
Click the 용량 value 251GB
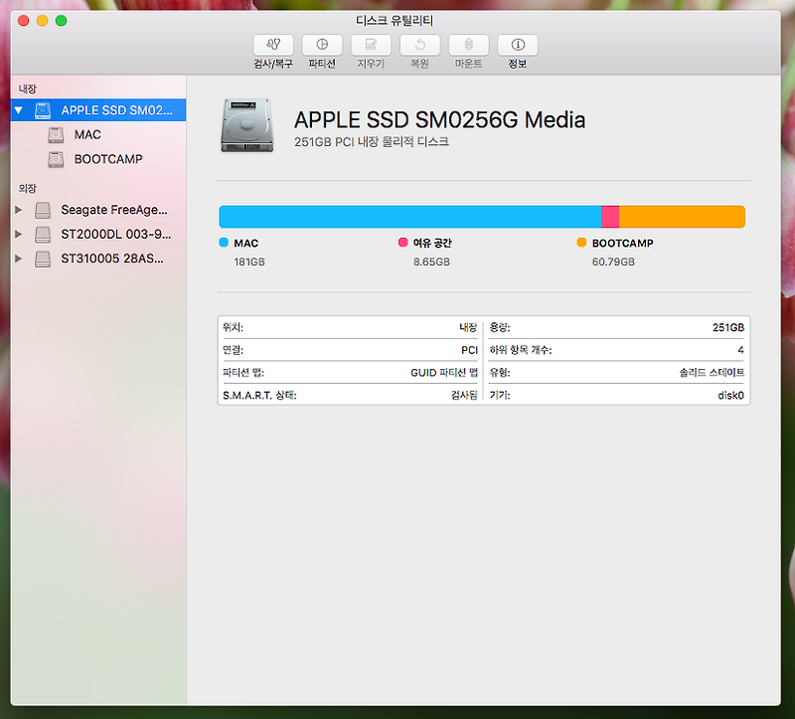728,327
